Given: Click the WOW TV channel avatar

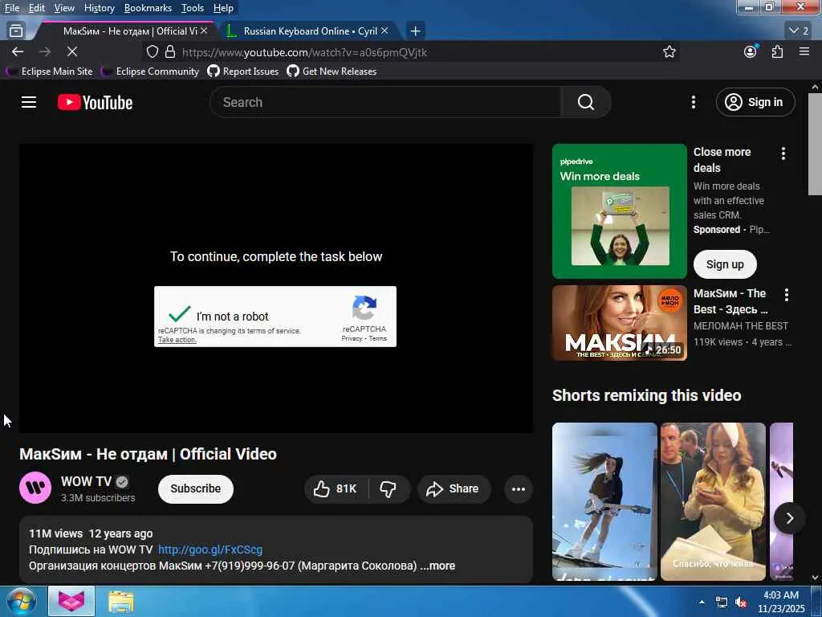Looking at the screenshot, I should (x=35, y=488).
